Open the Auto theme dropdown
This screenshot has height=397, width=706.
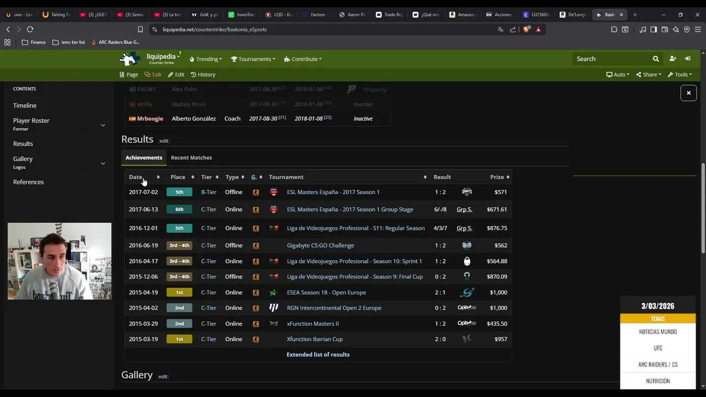618,74
